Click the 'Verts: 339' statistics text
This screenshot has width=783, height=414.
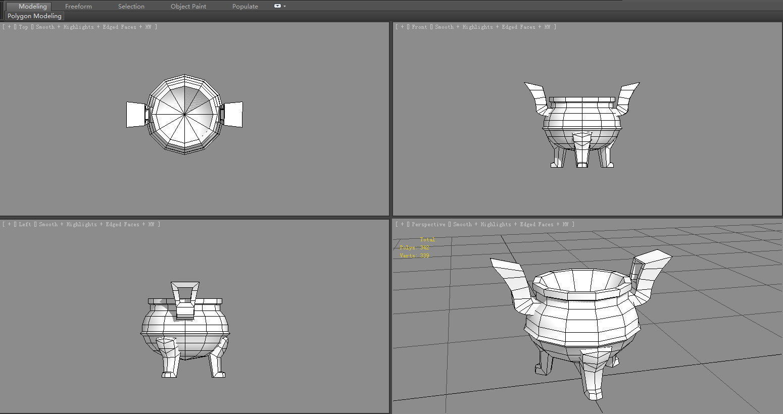[x=414, y=255]
